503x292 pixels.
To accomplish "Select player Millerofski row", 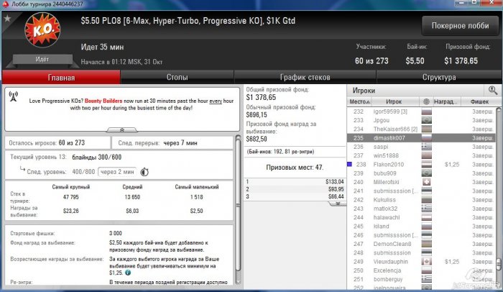I will tap(421, 182).
